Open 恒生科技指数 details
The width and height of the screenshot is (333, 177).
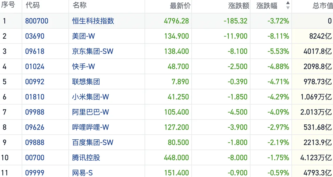[x=93, y=21]
